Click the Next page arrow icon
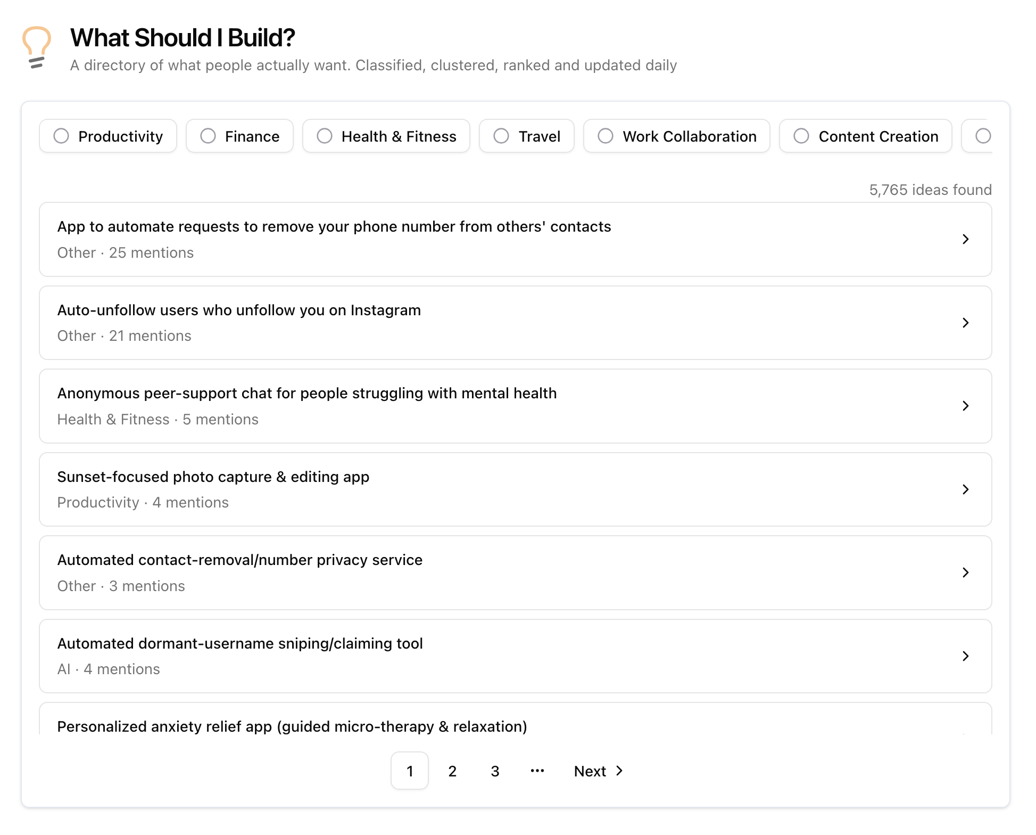 click(620, 771)
